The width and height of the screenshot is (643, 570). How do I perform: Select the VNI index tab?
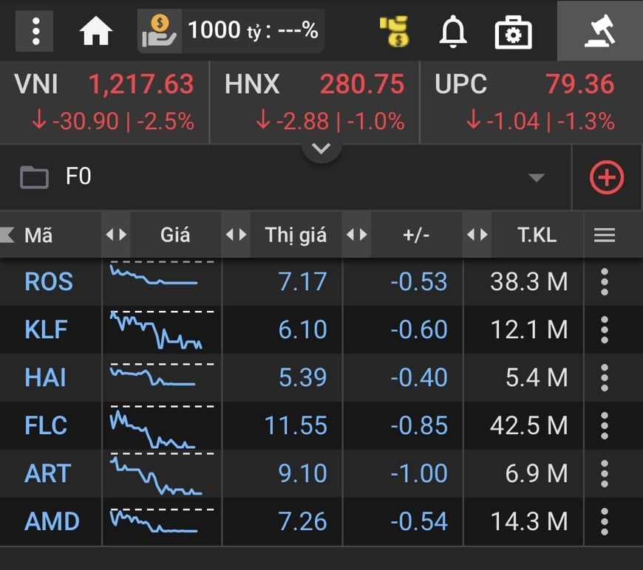(105, 102)
